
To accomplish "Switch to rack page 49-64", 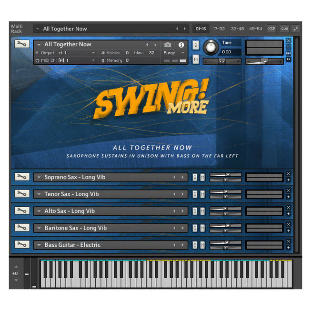I will click(x=256, y=29).
